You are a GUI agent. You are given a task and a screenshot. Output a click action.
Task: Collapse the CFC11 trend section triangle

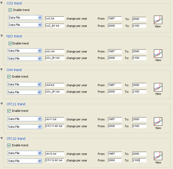[2, 104]
